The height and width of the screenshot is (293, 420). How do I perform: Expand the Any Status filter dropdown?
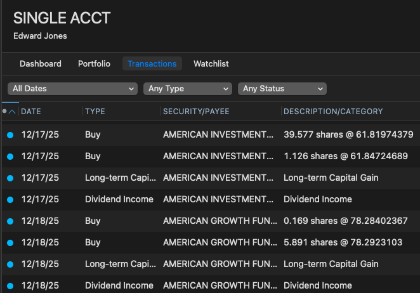pyautogui.click(x=282, y=89)
